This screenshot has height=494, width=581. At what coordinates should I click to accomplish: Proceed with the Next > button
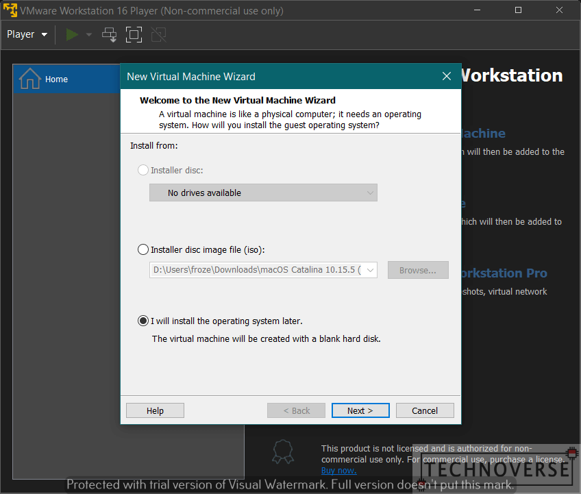pos(360,410)
